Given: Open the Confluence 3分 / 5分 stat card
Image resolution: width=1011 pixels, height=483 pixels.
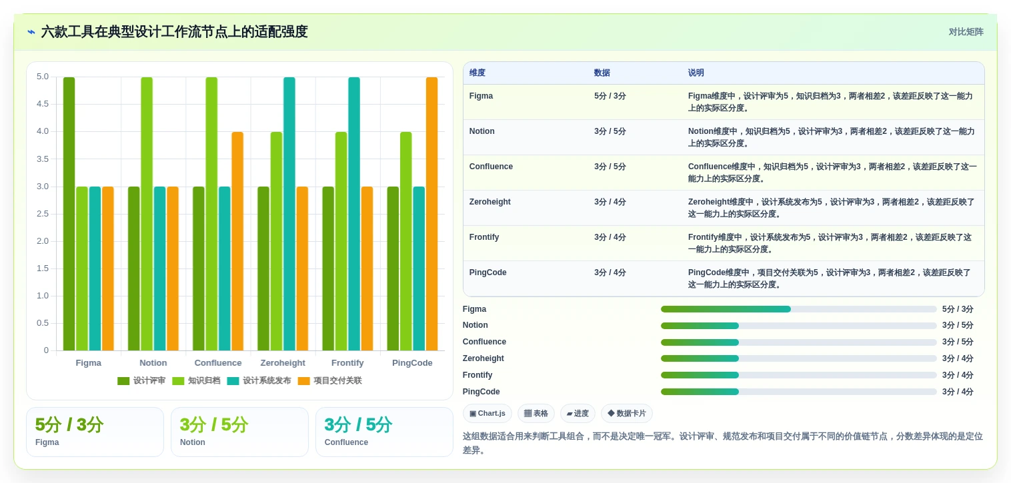Looking at the screenshot, I should pos(384,432).
